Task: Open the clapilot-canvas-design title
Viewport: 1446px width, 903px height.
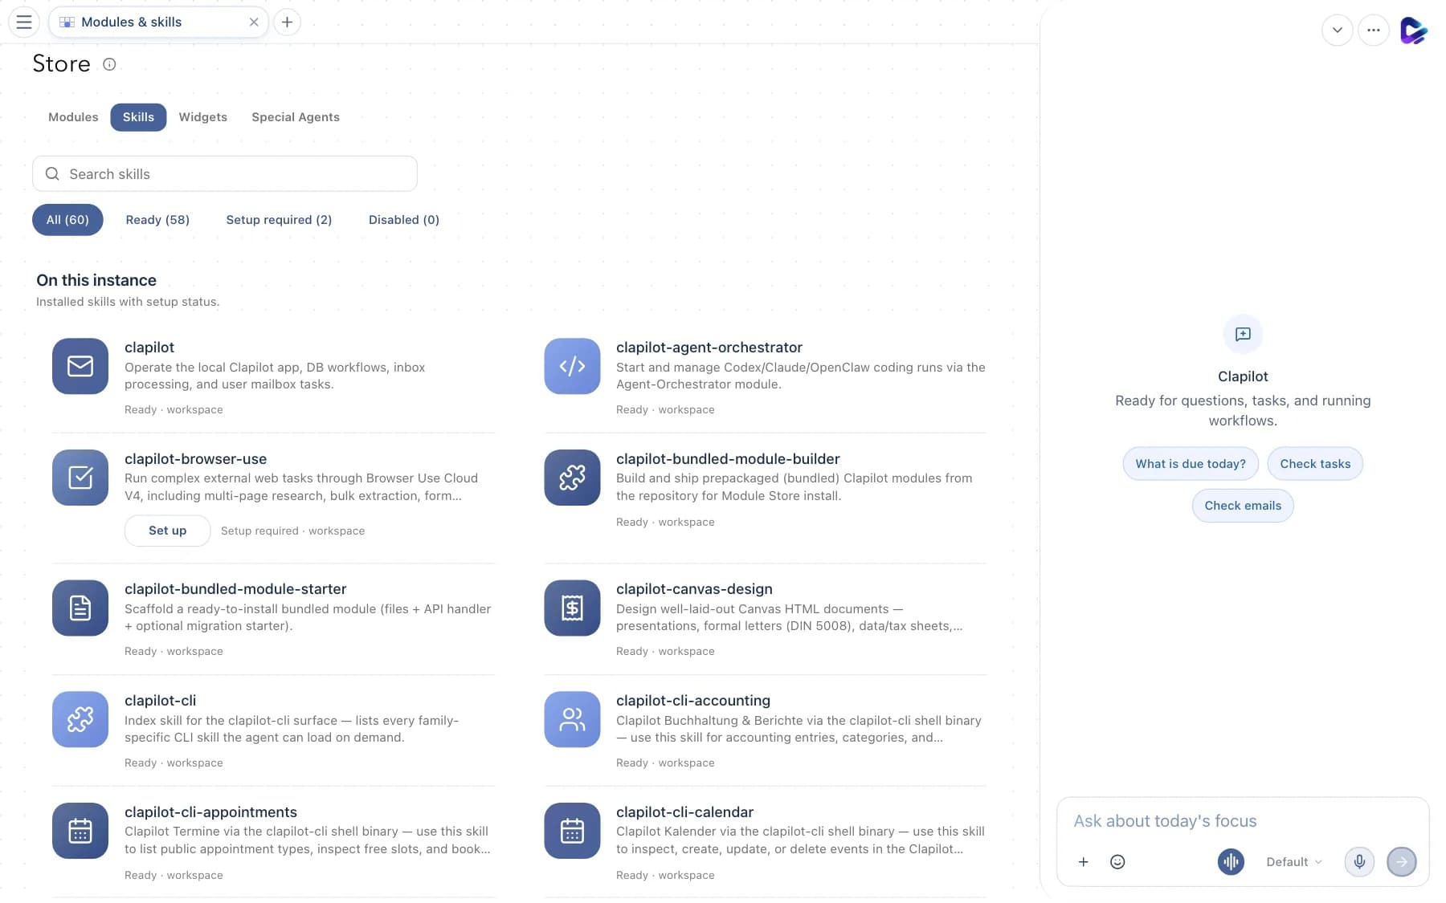Action: pos(694,589)
